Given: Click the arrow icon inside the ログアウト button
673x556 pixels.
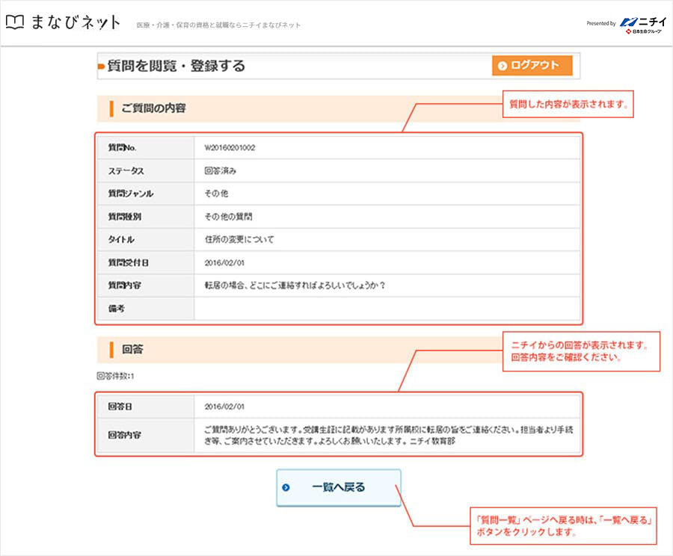Looking at the screenshot, I should click(x=503, y=66).
